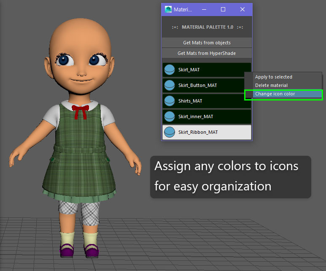Select the Skirt_Button_MAT material name
The image size is (326, 271).
(197, 85)
